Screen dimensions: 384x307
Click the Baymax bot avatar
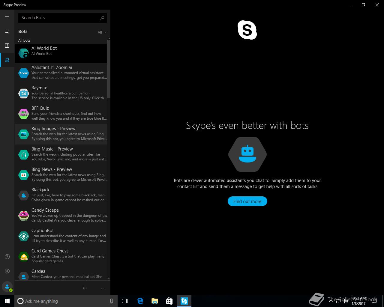(x=24, y=93)
